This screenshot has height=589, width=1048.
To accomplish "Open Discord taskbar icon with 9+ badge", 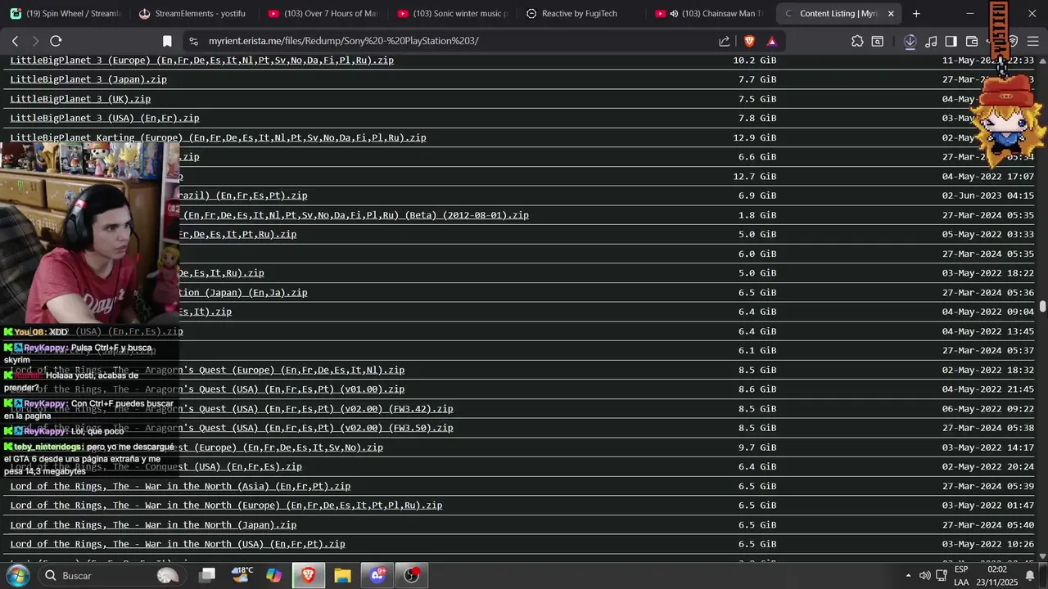I will coord(377,575).
